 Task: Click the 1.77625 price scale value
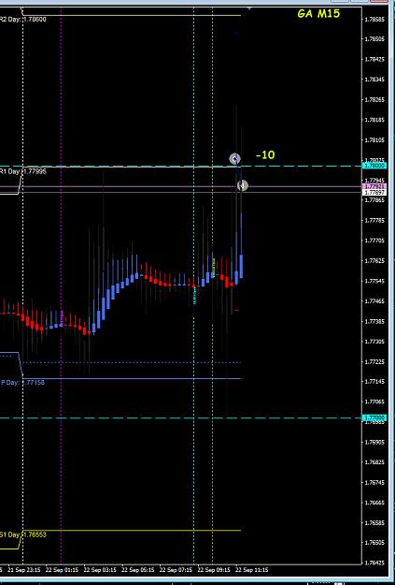(374, 261)
